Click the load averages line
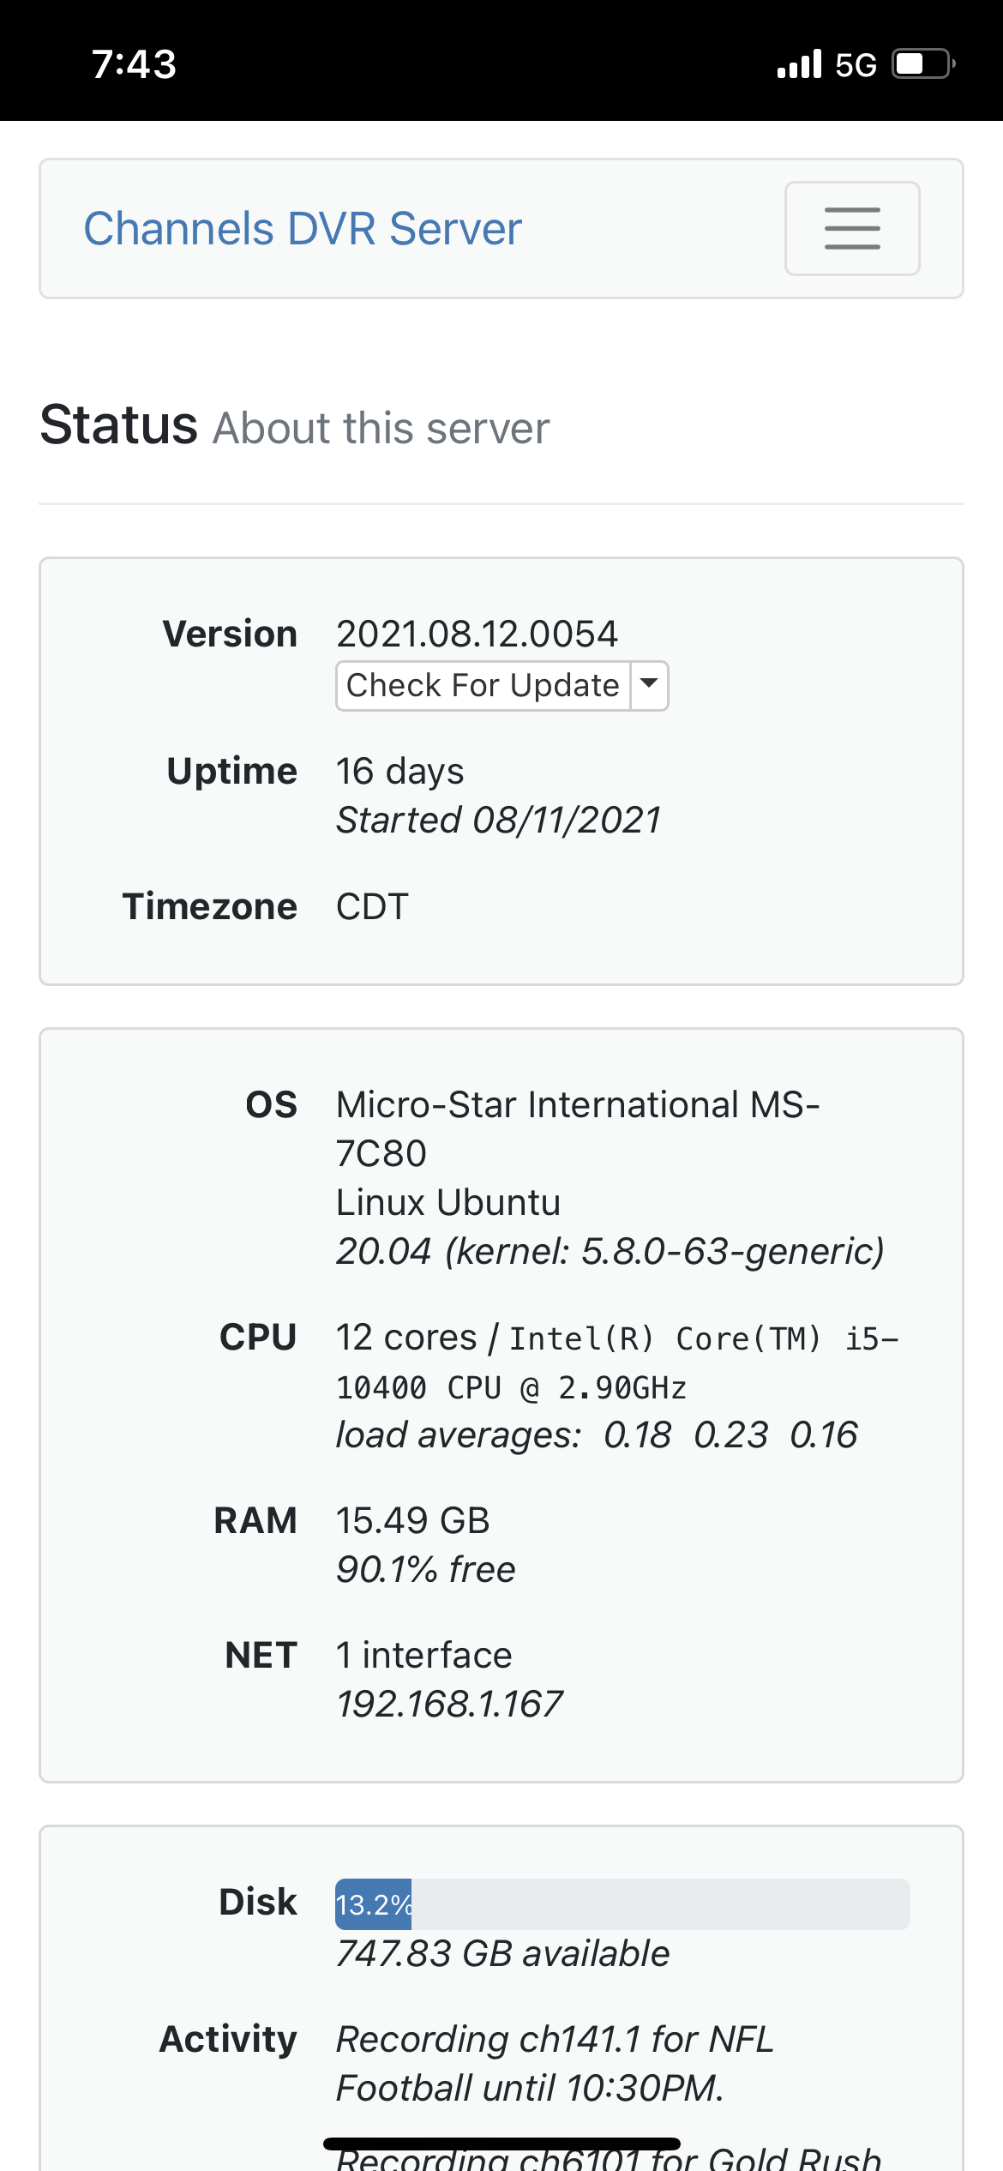Image resolution: width=1003 pixels, height=2171 pixels. (x=596, y=1434)
